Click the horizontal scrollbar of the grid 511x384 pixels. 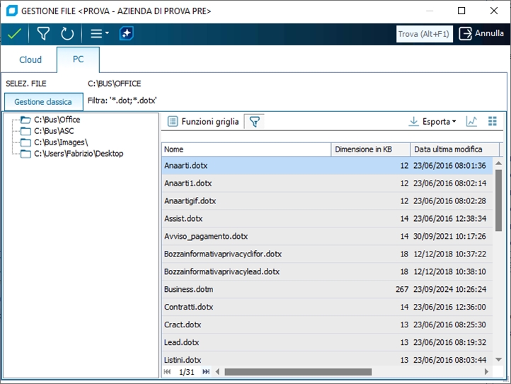[x=297, y=371]
